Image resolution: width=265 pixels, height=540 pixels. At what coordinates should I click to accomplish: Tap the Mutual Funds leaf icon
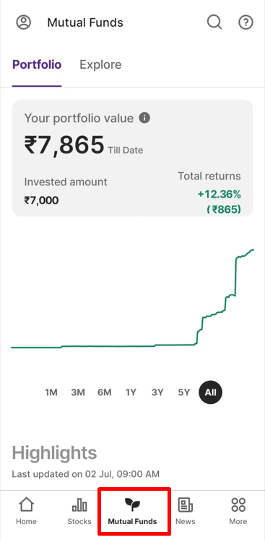[x=132, y=505]
